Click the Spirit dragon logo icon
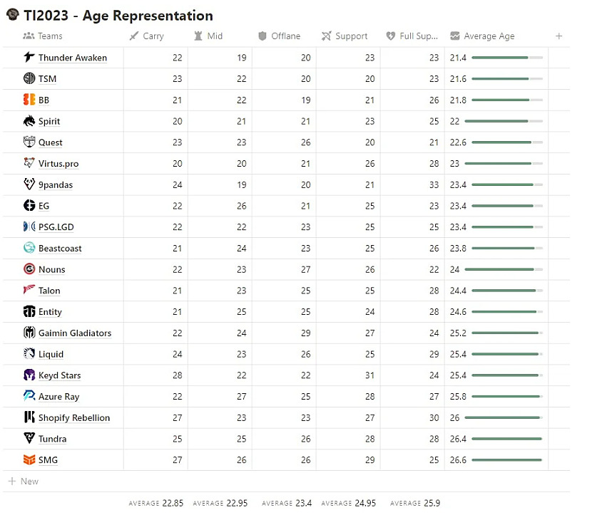The width and height of the screenshot is (612, 515). click(29, 121)
